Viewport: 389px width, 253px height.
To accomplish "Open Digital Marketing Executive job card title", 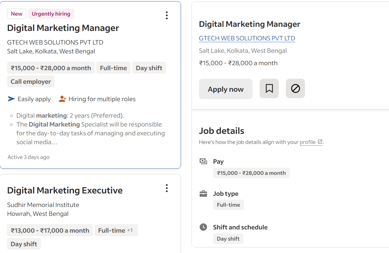I will 65,190.
